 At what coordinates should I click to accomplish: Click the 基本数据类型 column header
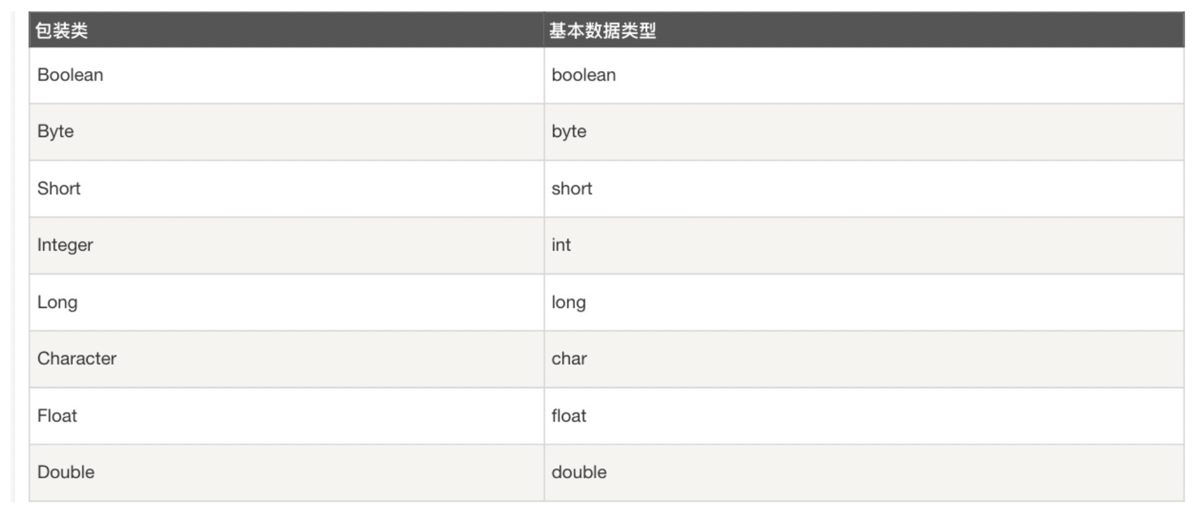pos(602,30)
